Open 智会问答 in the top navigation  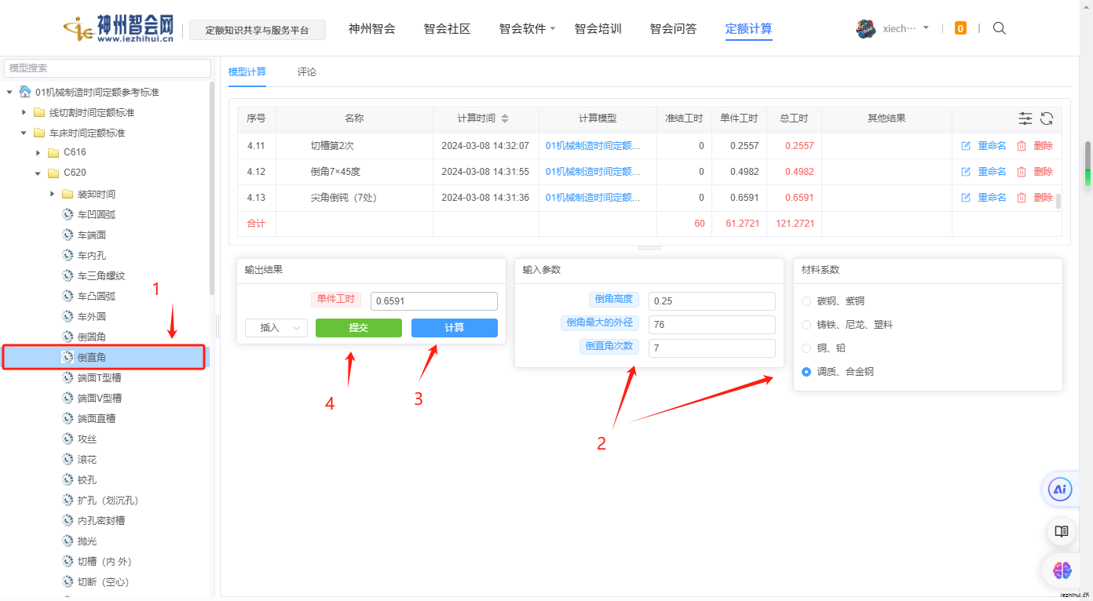[x=673, y=29]
